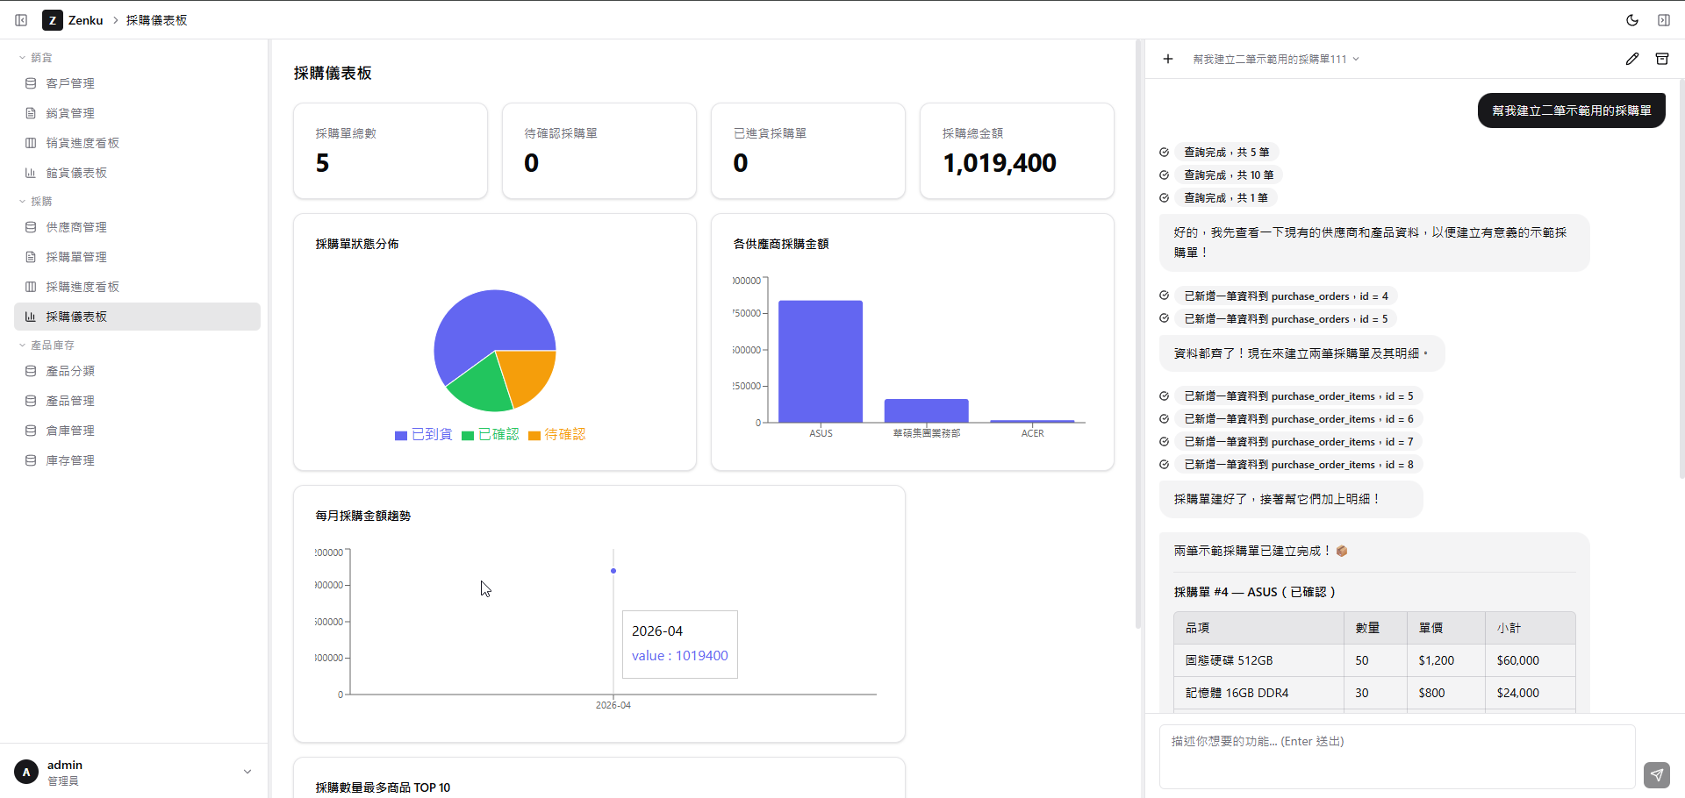Click the ACER label in supplier chart

(x=1032, y=433)
